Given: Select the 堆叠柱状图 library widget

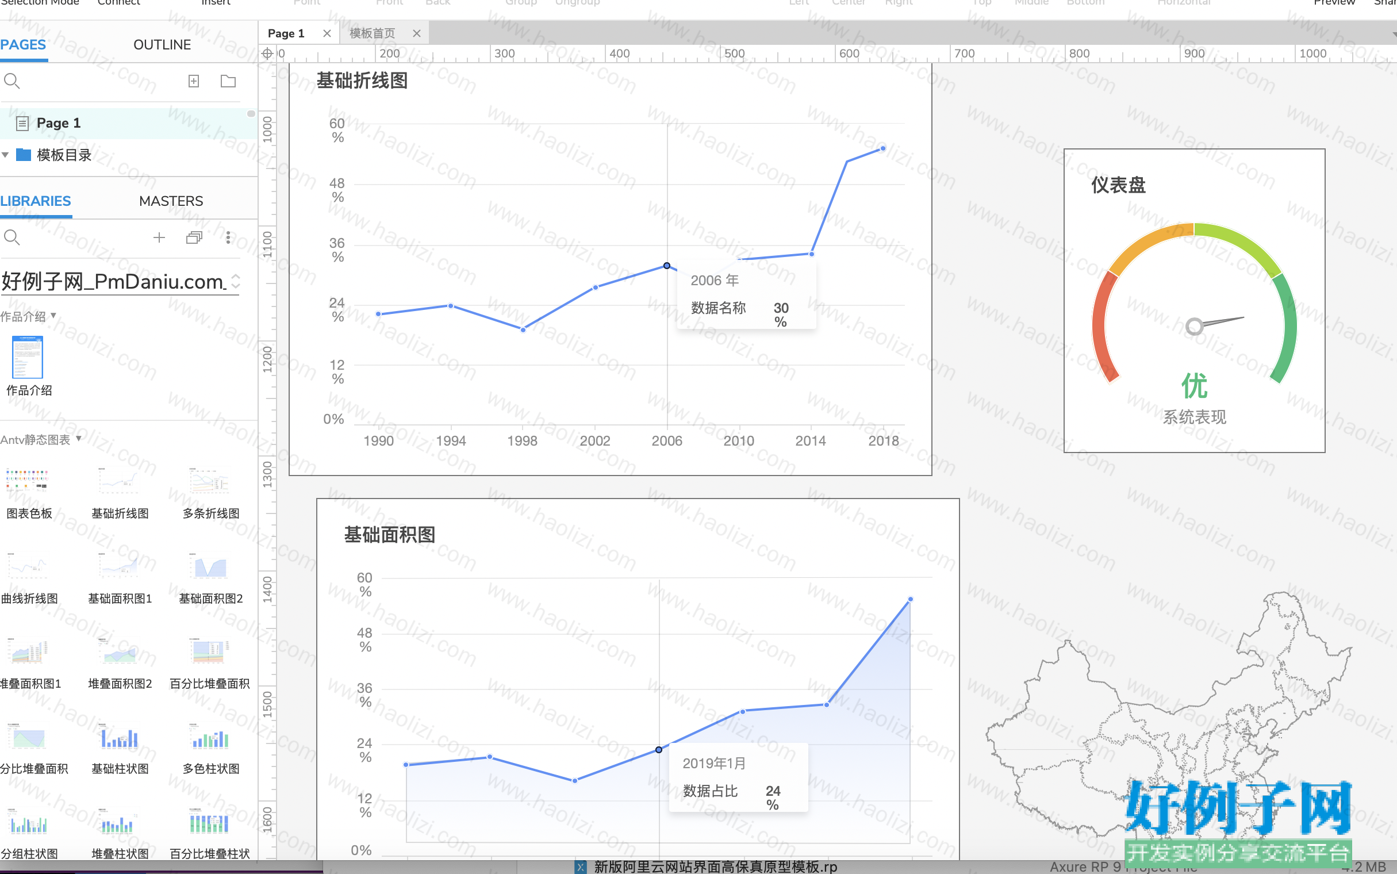Looking at the screenshot, I should pyautogui.click(x=120, y=833).
